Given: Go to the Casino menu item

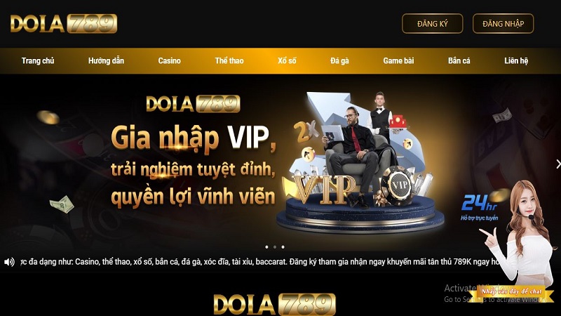Looking at the screenshot, I should click(169, 60).
